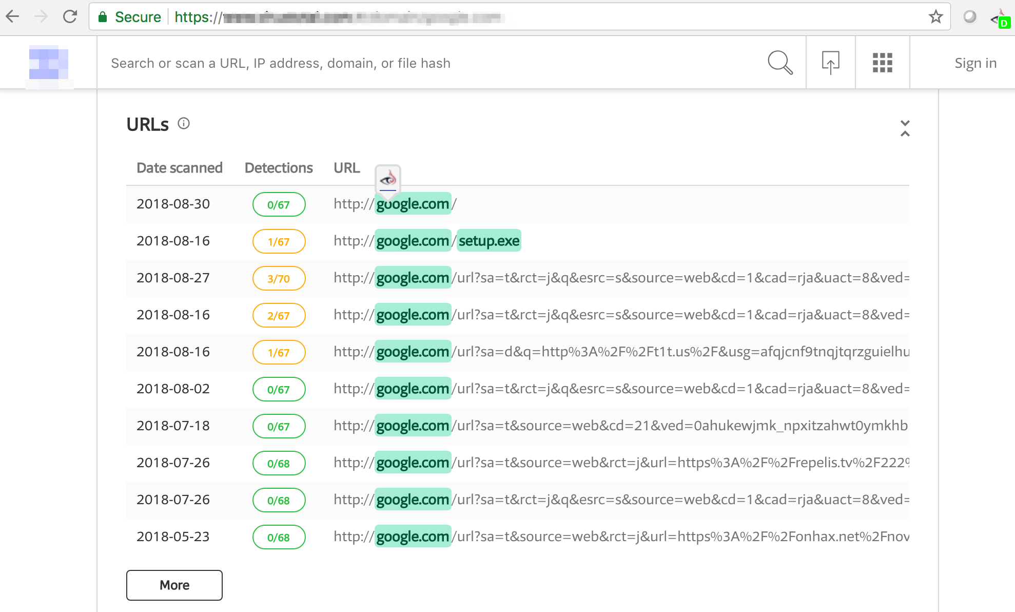Click the bookmark/star icon in address bar
This screenshot has width=1015, height=612.
935,16
